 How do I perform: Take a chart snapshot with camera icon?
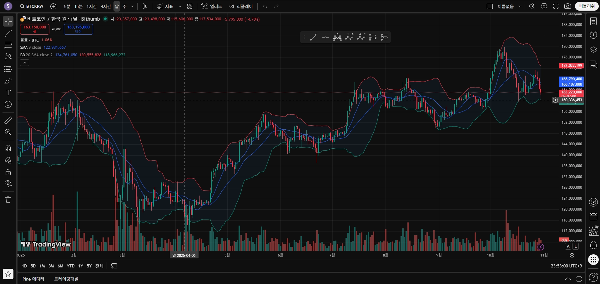[567, 6]
